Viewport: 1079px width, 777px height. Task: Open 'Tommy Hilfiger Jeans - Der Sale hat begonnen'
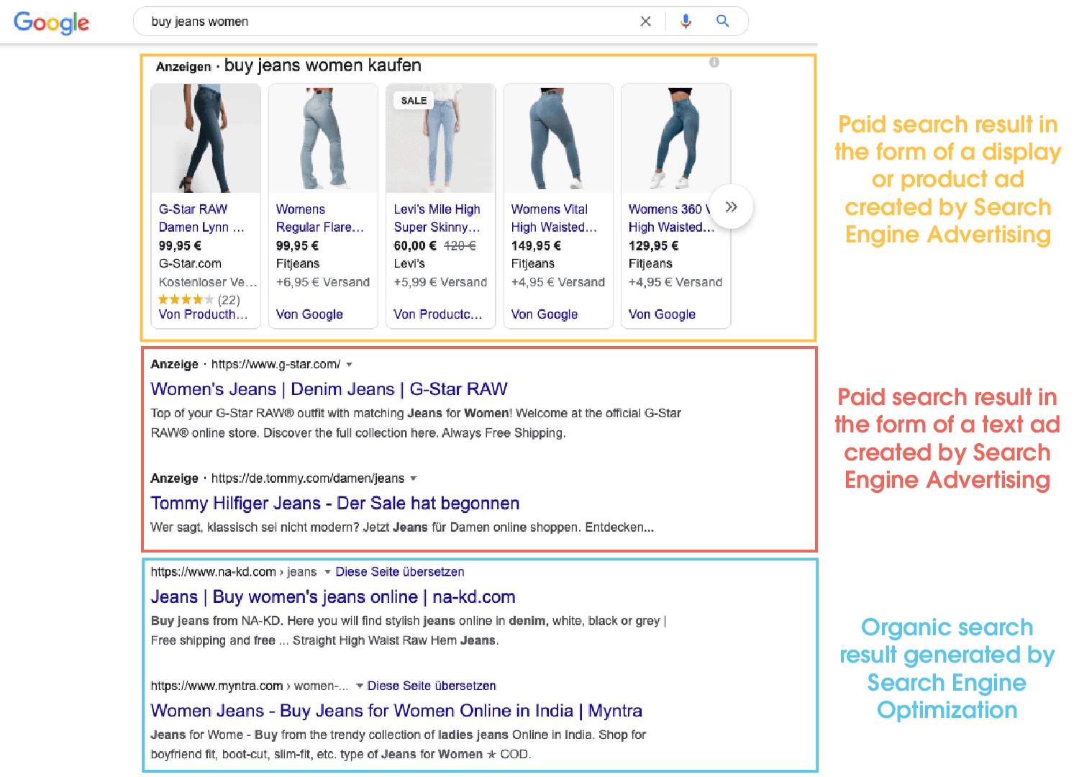[x=334, y=504]
